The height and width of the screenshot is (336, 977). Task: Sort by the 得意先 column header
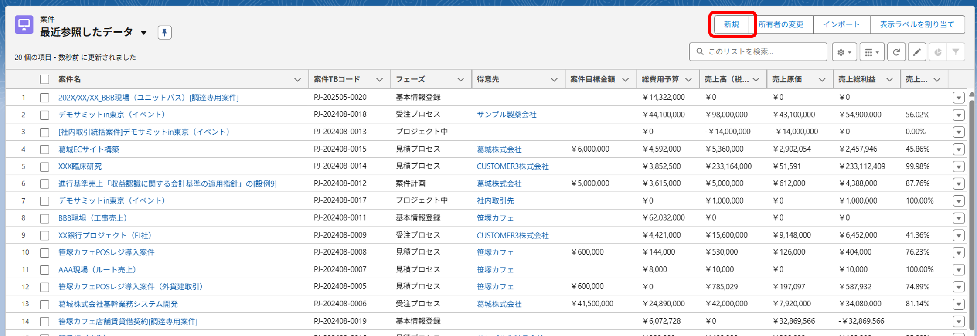(488, 79)
